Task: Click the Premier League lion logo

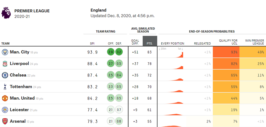Action: pyautogui.click(x=6, y=13)
